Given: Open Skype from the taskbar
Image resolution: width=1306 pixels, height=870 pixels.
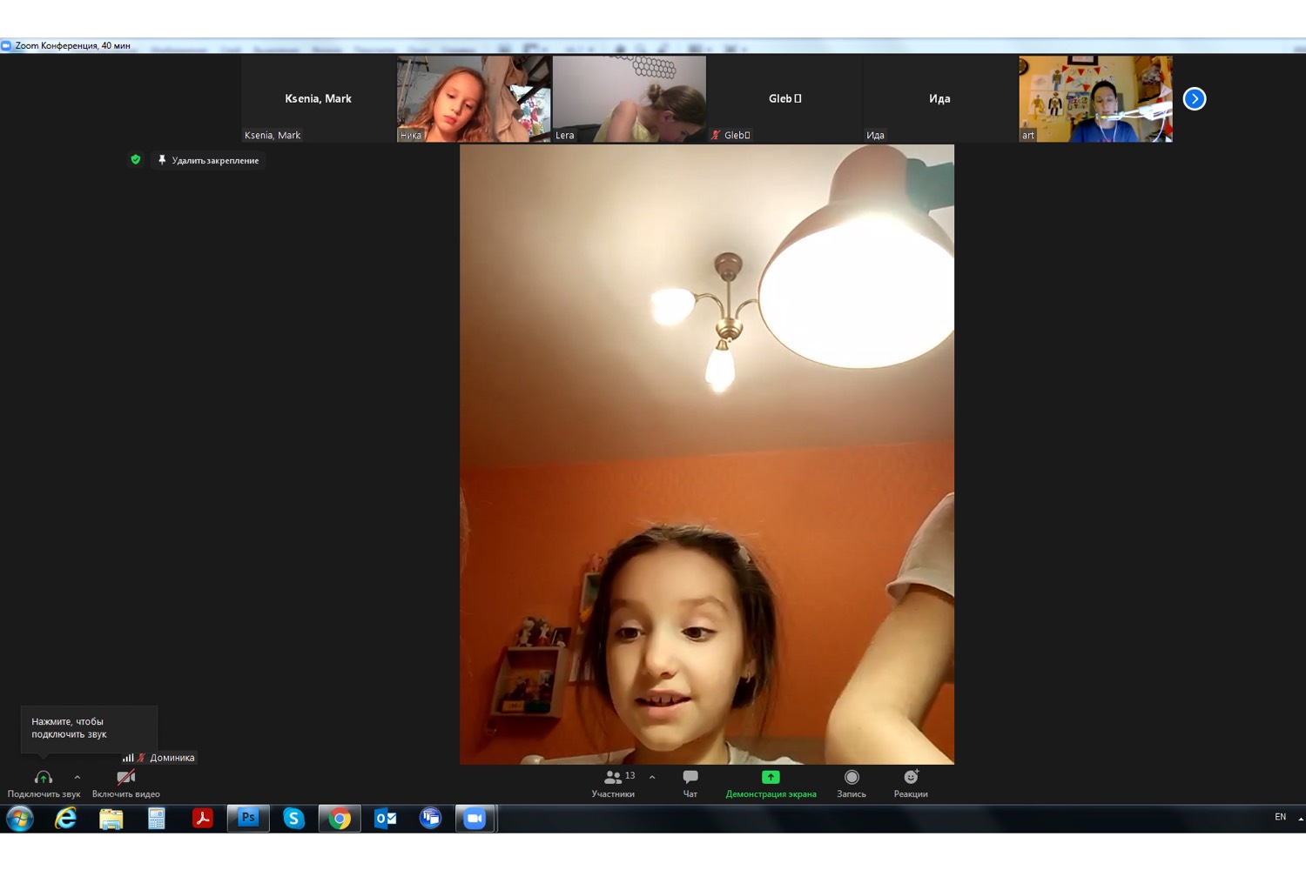Looking at the screenshot, I should point(294,818).
